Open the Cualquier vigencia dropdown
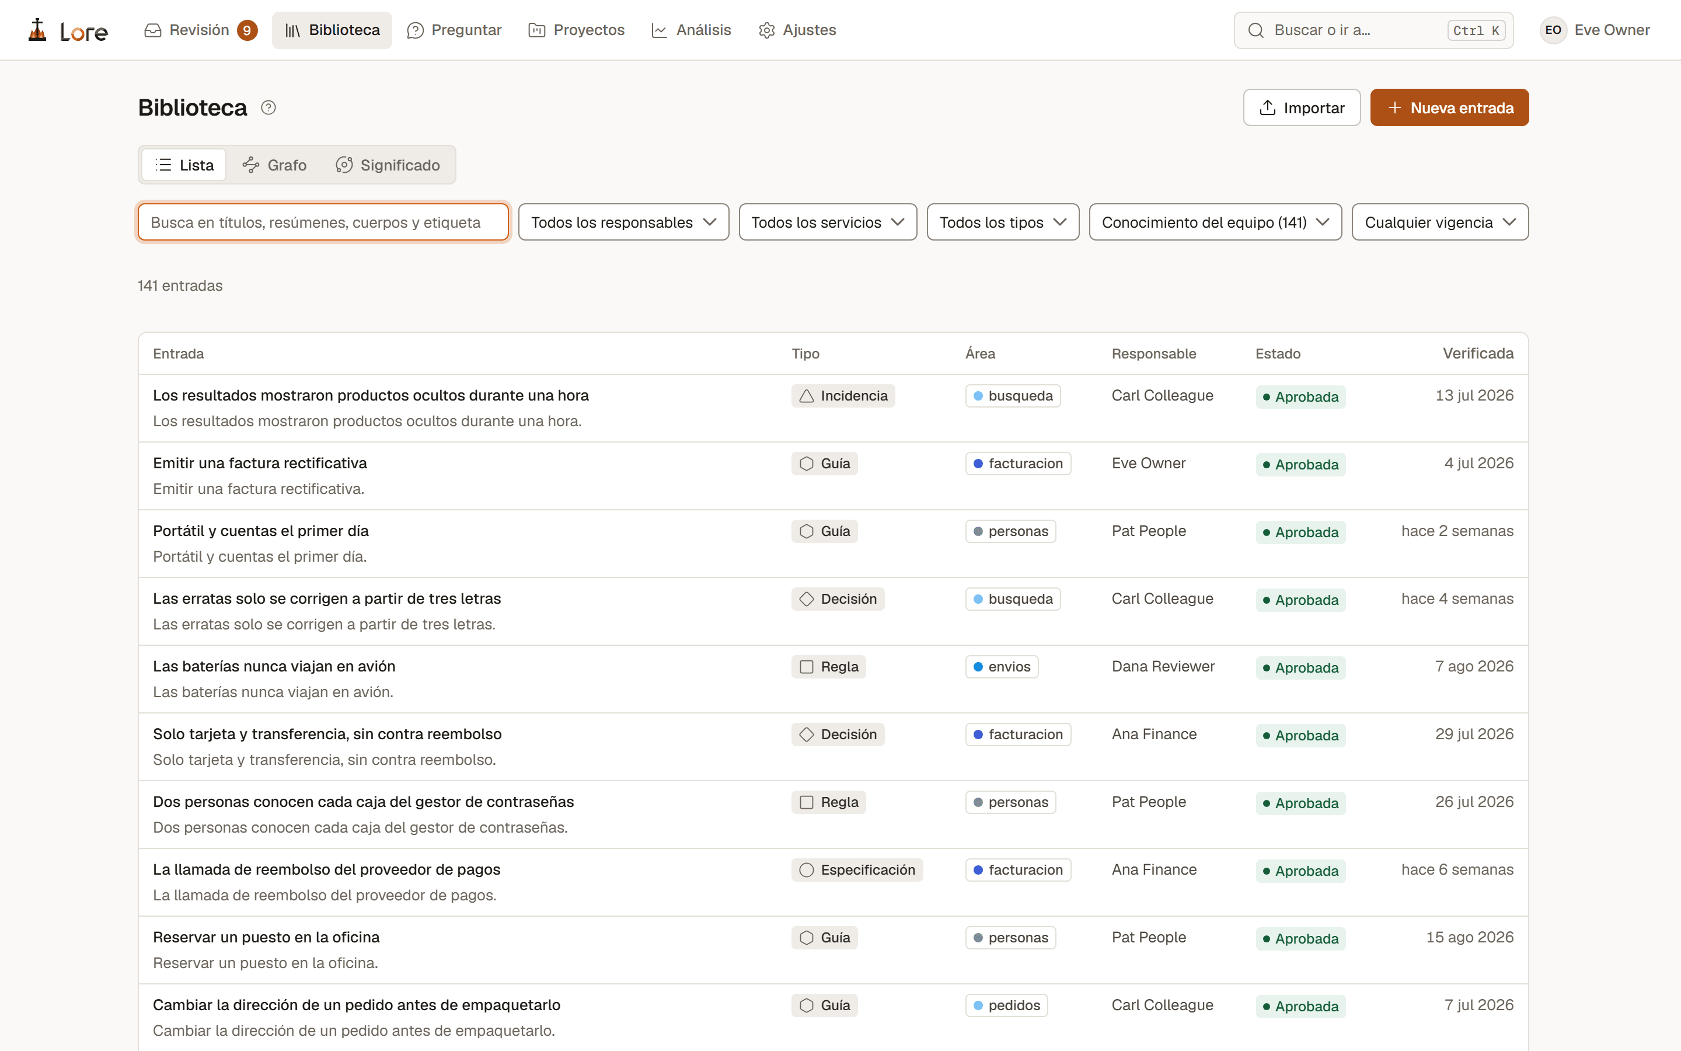This screenshot has width=1681, height=1051. [1439, 222]
